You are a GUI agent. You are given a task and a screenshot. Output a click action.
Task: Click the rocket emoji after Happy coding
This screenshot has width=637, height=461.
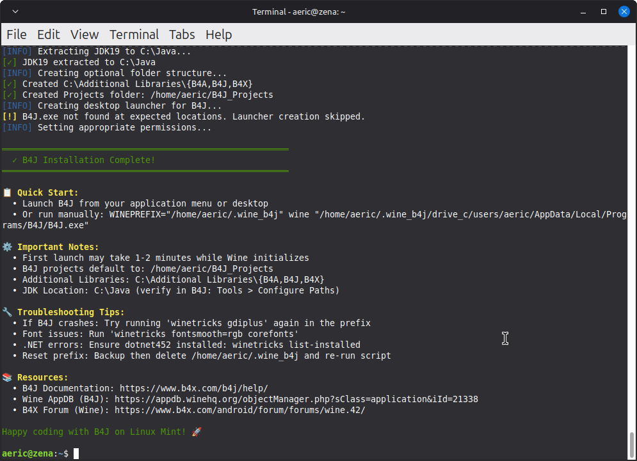point(197,432)
